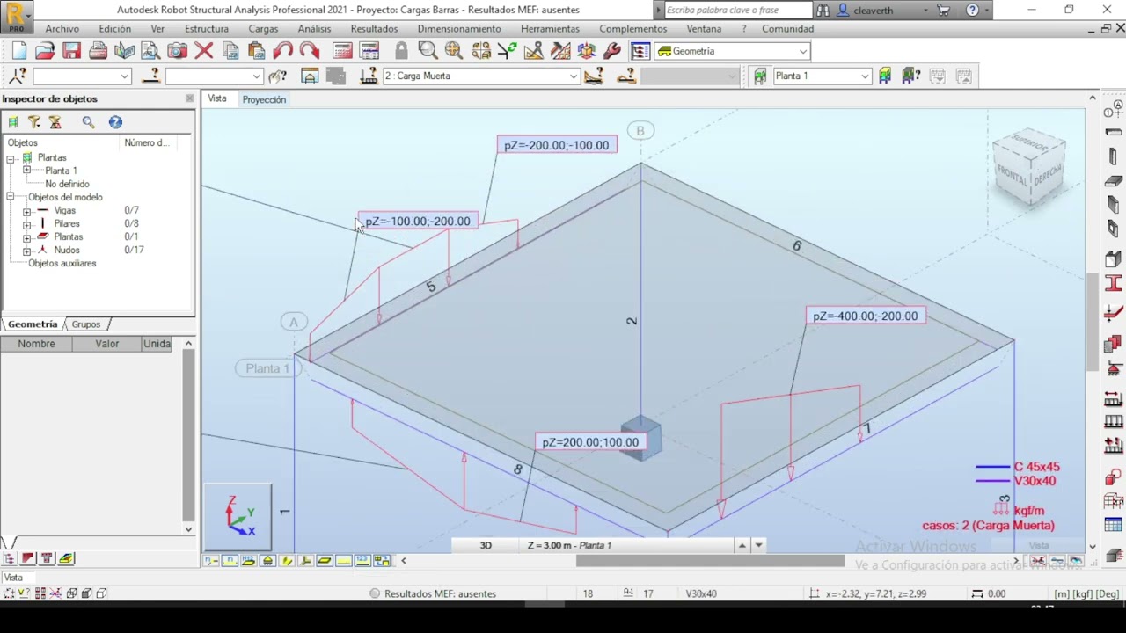Expand the Pilares tree node
Screen dimensions: 1126x633
26,224
